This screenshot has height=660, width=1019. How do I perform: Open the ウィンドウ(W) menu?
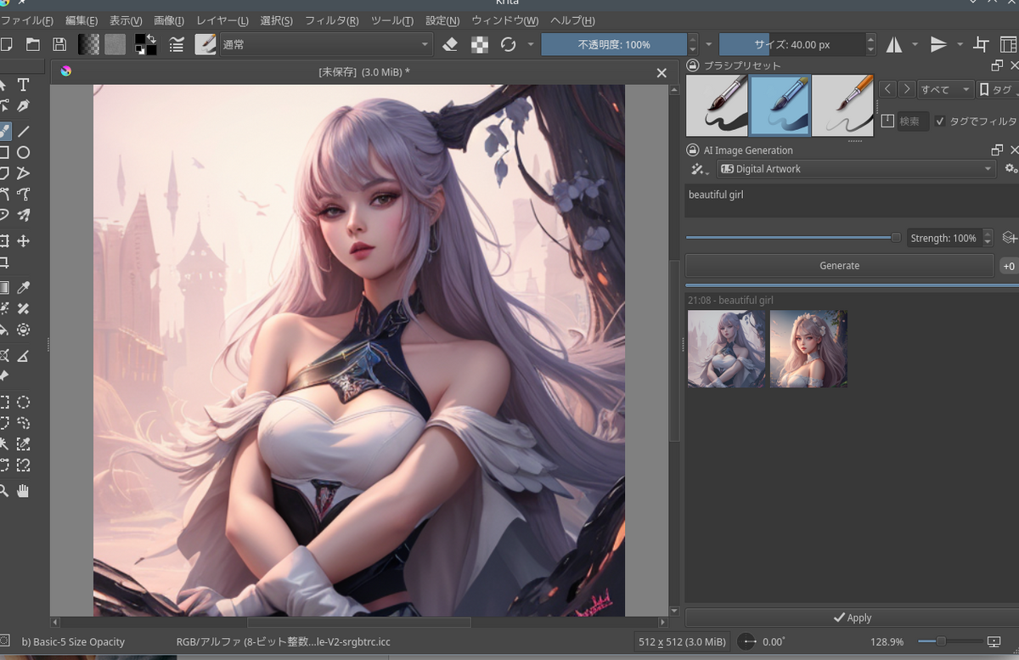tap(504, 20)
